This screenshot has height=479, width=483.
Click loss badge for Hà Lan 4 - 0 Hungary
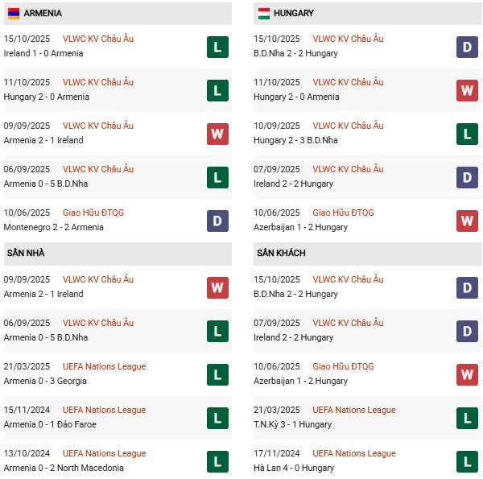467,461
